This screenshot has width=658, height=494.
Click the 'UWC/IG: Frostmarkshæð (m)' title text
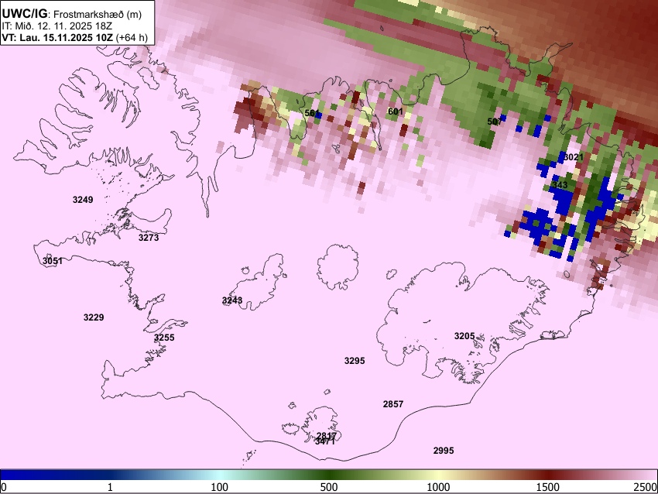coord(72,14)
